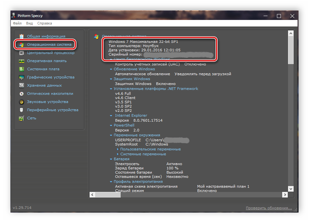Expand Системные переменные list
The image size is (309, 223).
tap(118, 154)
